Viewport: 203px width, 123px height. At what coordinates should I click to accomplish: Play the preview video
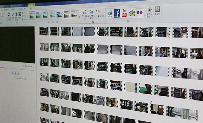click(16, 73)
